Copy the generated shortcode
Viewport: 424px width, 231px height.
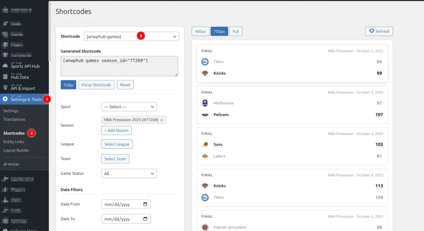click(x=68, y=85)
